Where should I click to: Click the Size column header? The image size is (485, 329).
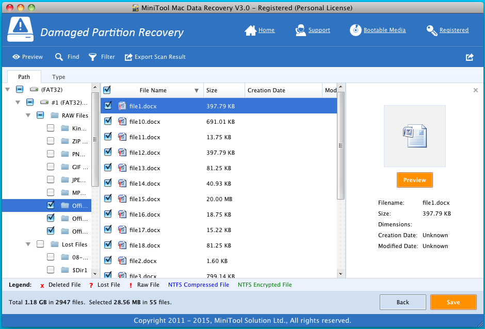click(224, 90)
